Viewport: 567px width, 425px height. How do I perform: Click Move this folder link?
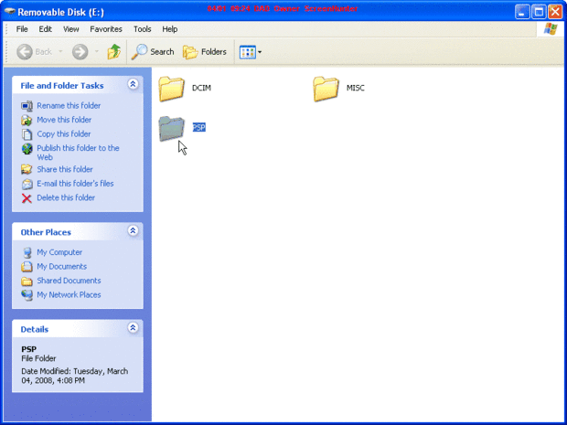pyautogui.click(x=64, y=120)
